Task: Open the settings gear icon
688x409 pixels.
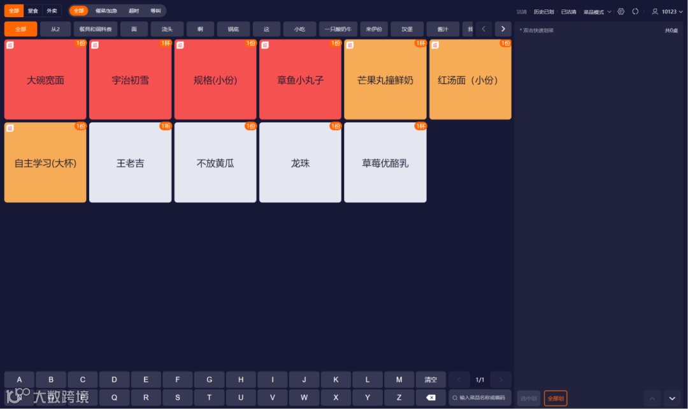Action: point(621,11)
